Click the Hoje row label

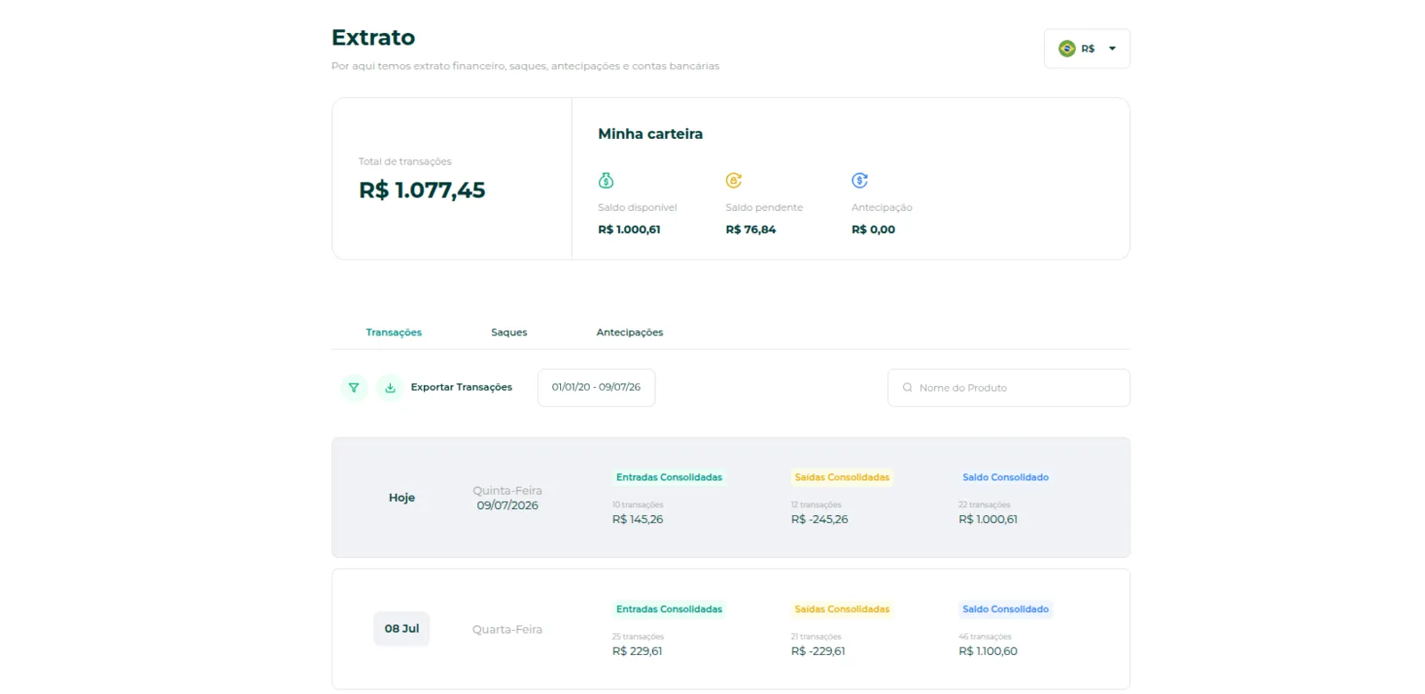[402, 498]
